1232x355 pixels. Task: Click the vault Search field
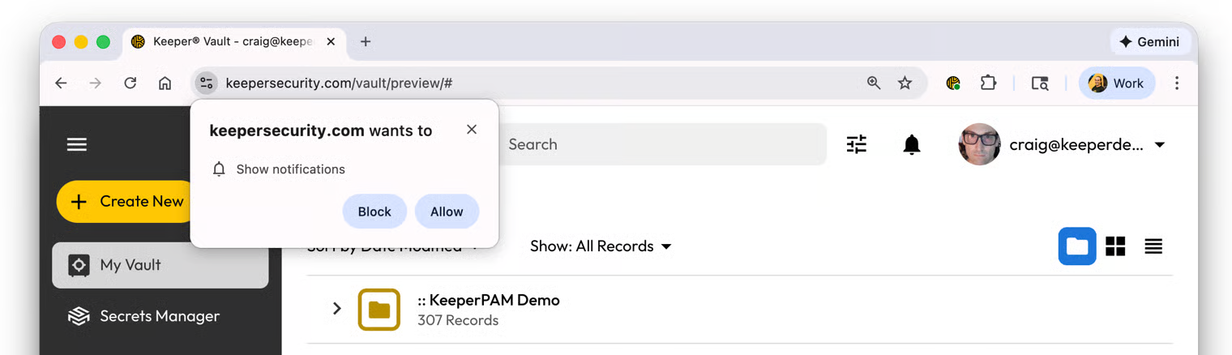[661, 144]
